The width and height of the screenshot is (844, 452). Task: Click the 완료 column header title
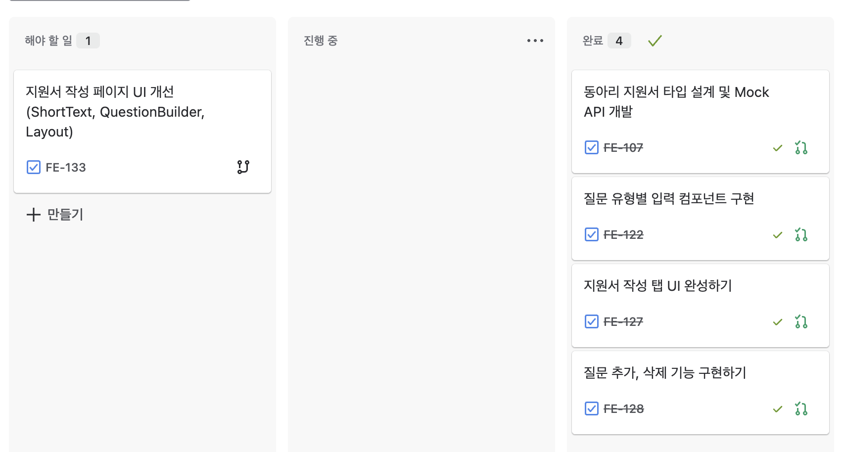coord(593,41)
